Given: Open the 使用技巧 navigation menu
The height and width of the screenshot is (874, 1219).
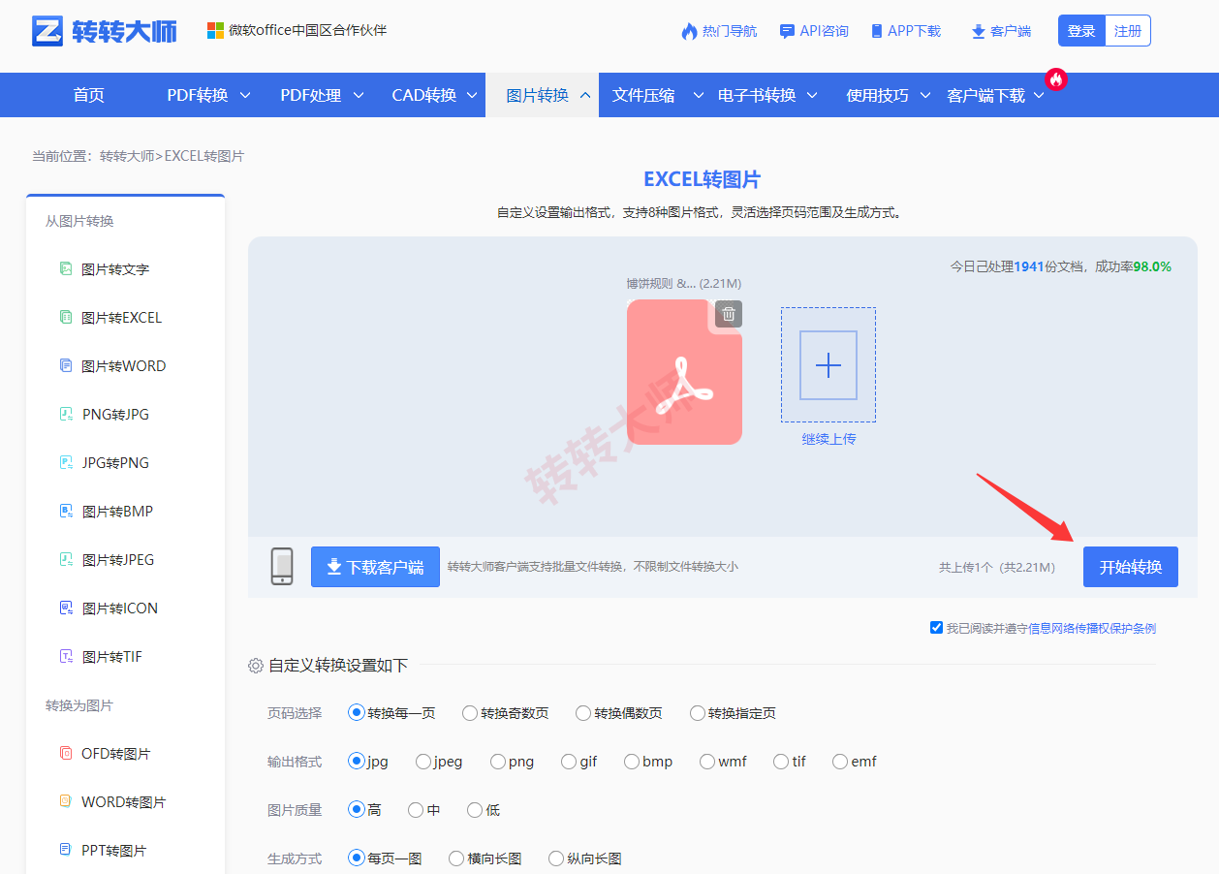Looking at the screenshot, I should tap(878, 95).
